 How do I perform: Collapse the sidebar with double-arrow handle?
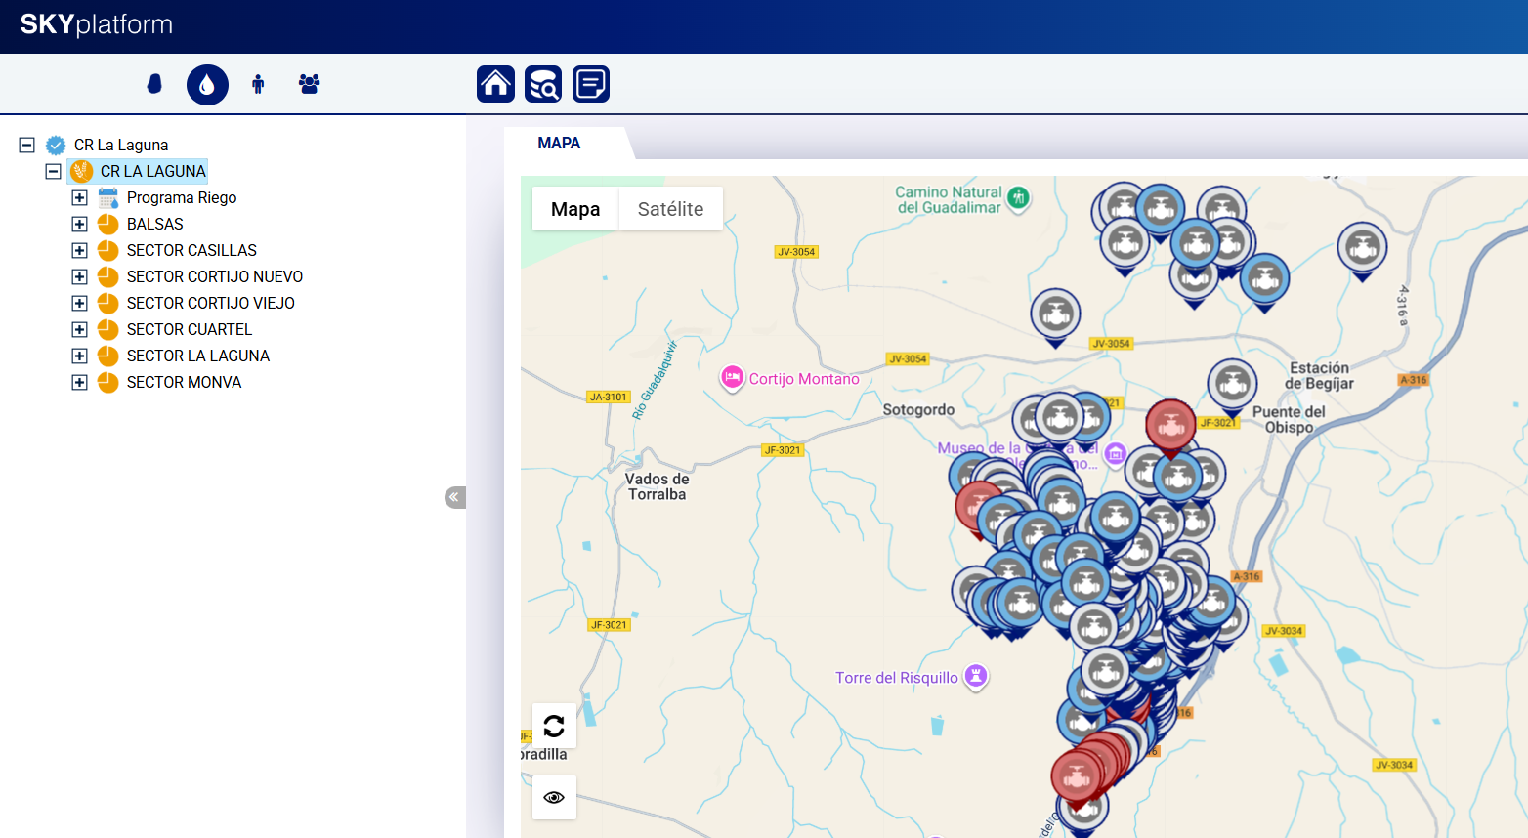click(x=454, y=497)
